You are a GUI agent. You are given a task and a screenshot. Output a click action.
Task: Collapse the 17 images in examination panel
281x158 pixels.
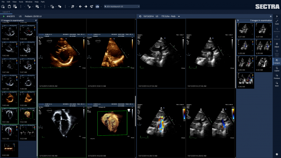(x=36, y=20)
